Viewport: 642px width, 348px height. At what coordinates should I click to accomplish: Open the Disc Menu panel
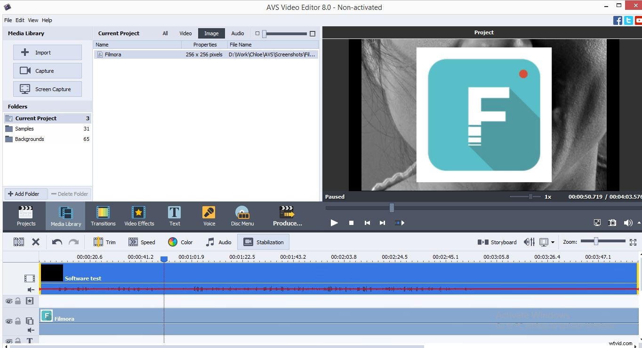coord(242,216)
